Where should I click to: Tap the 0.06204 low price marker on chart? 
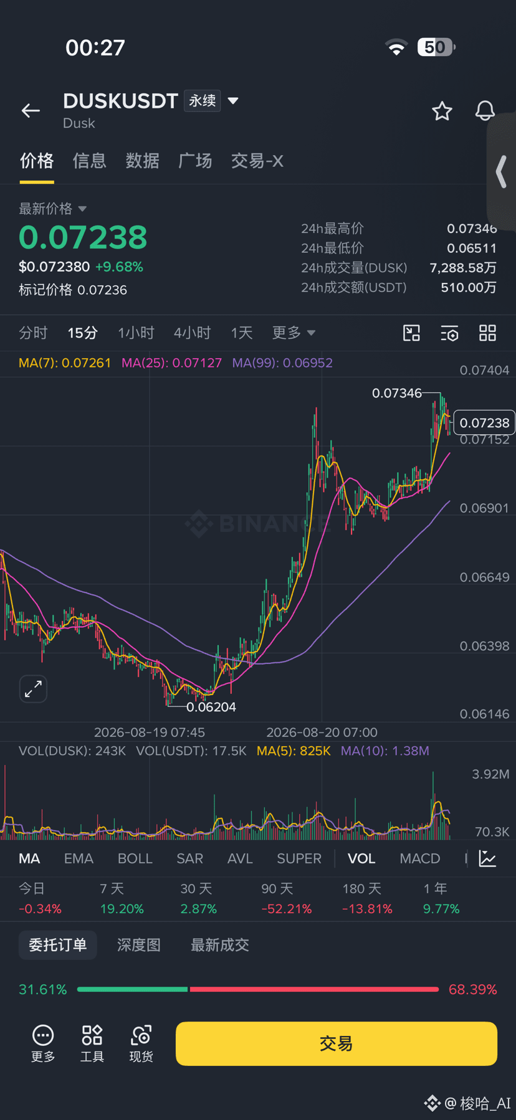point(211,707)
